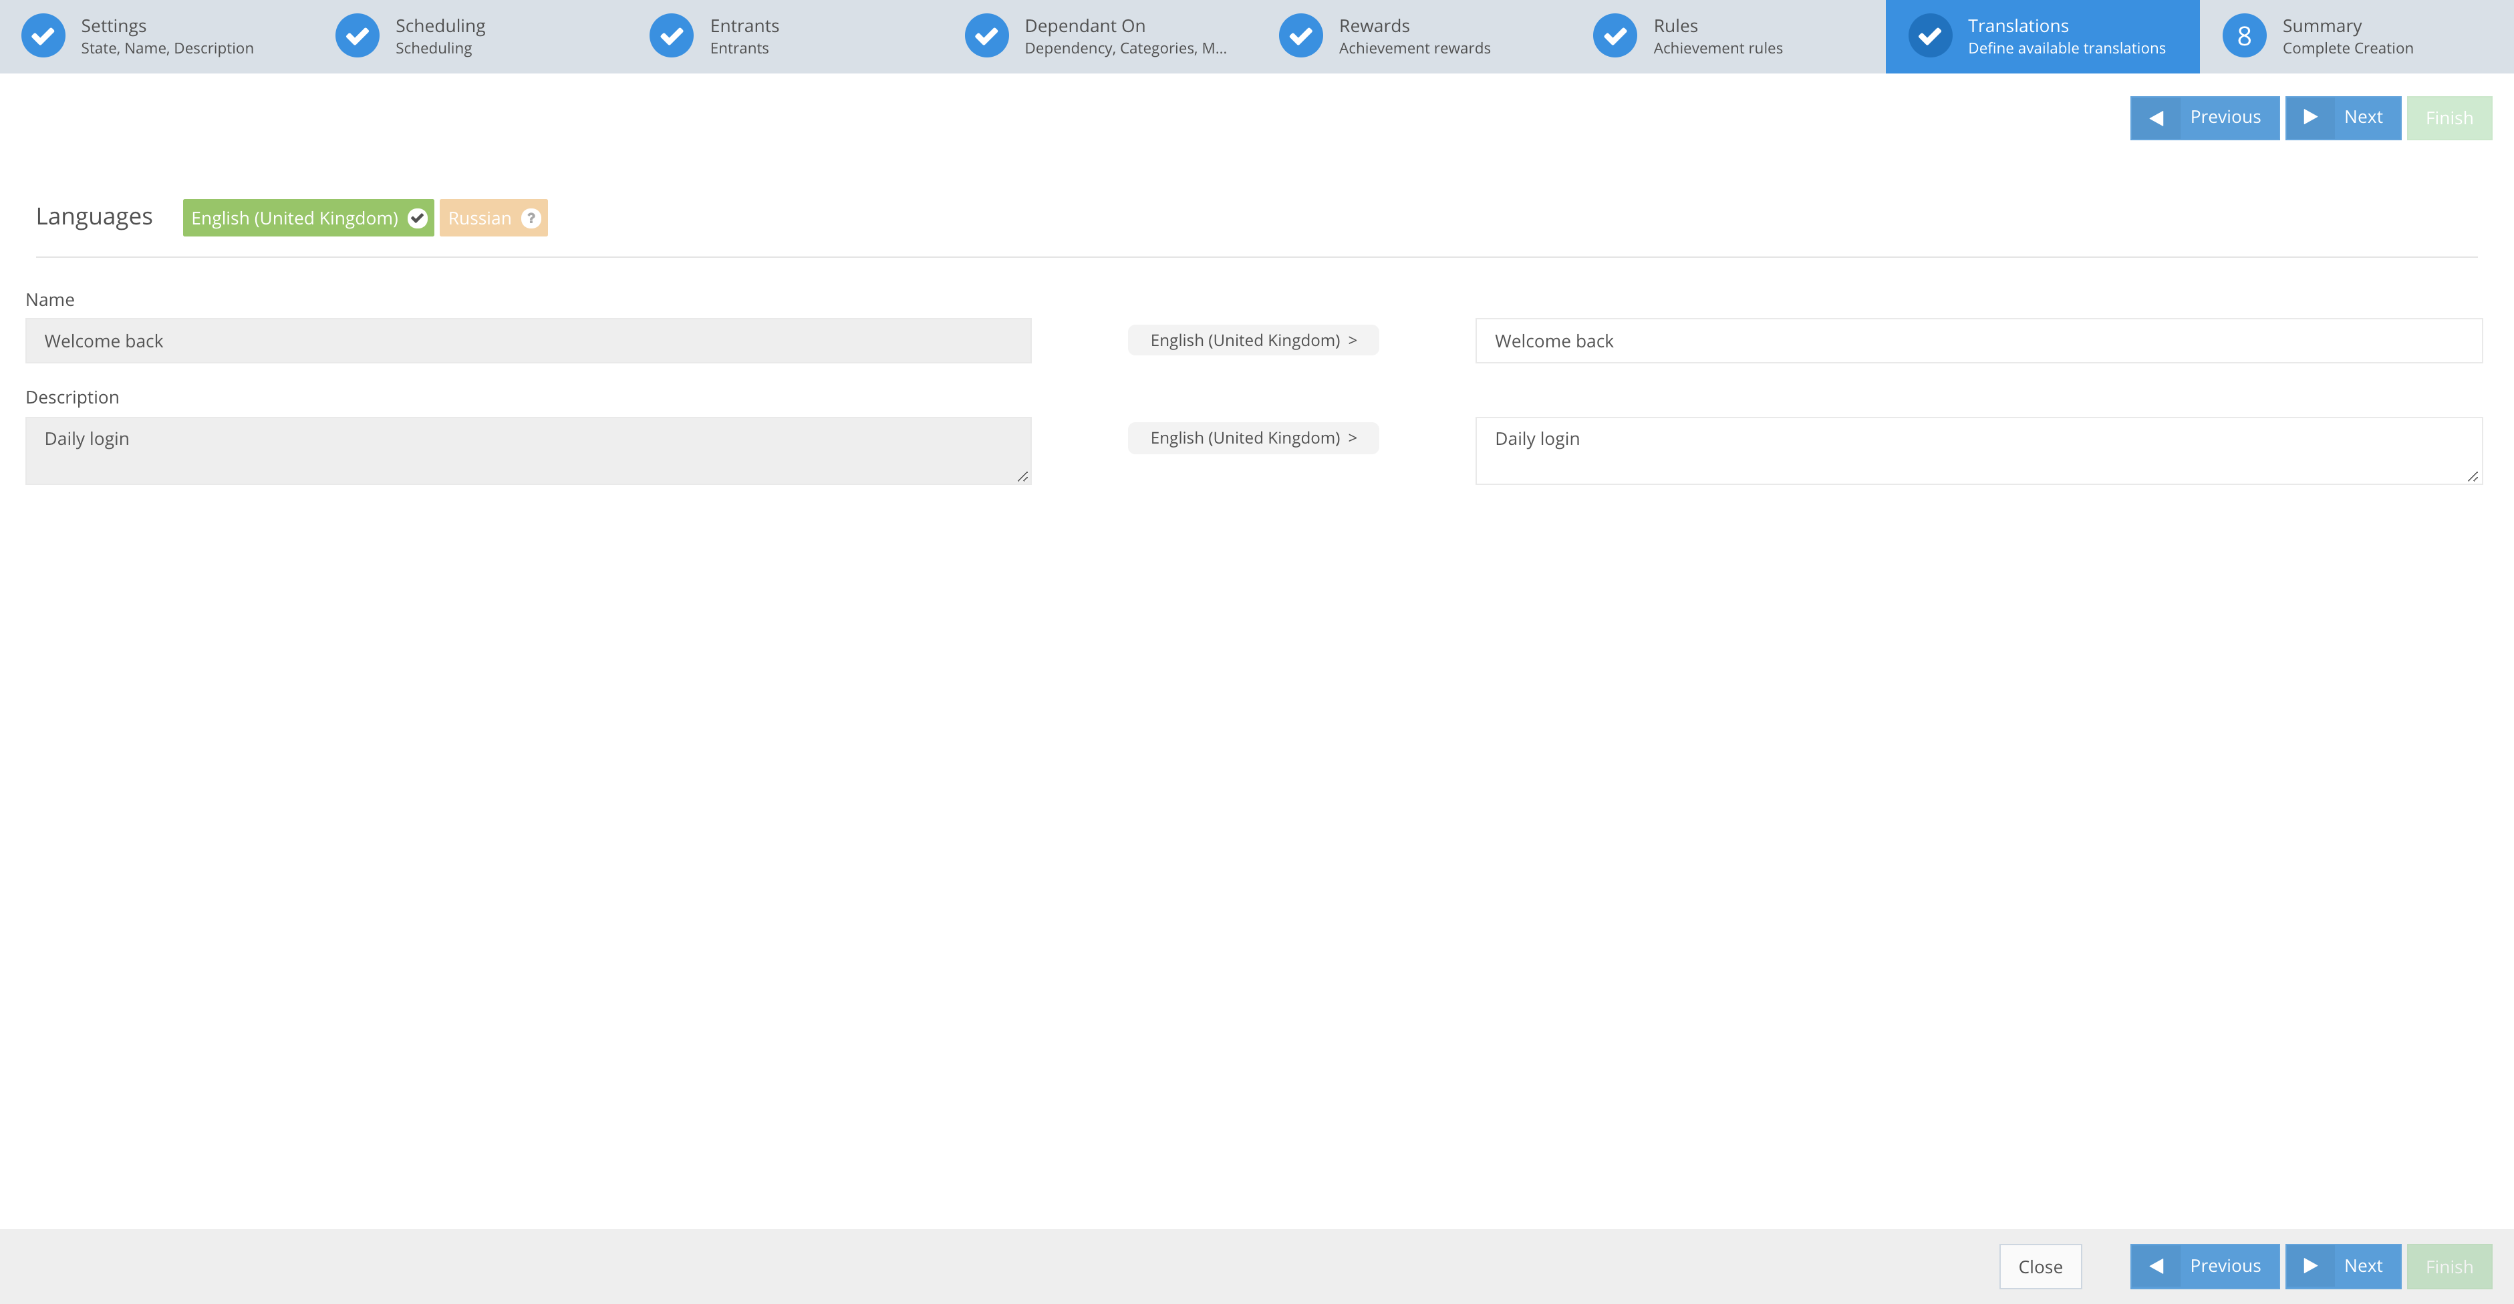
Task: Click the translated Name input field
Action: [1977, 341]
